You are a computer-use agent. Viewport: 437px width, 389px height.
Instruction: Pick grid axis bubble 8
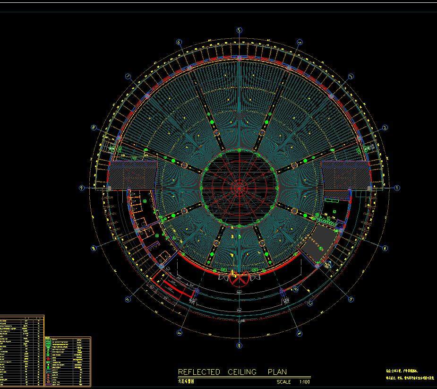(94, 128)
